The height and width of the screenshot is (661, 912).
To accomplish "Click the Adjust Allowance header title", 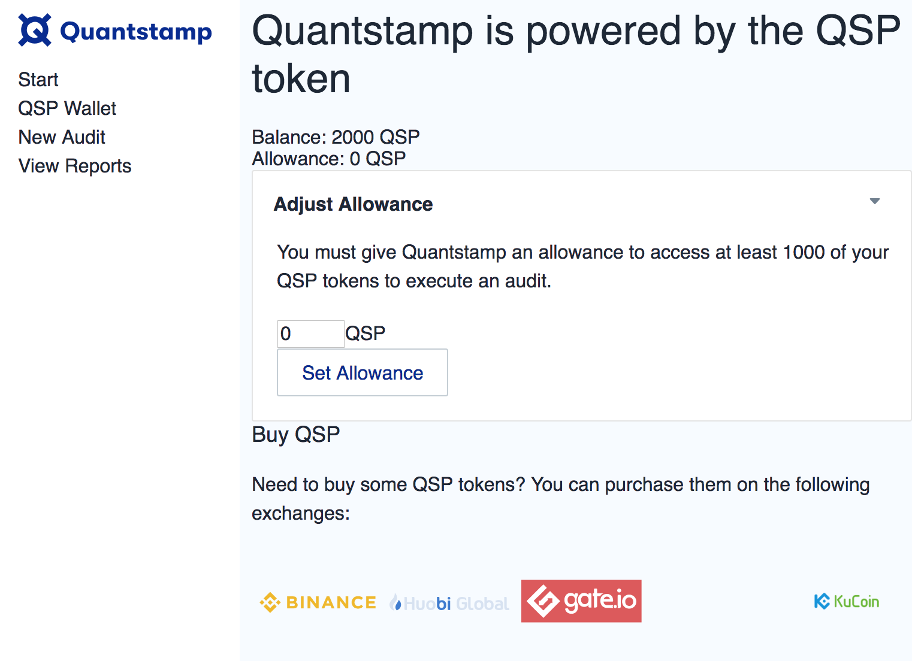I will (x=353, y=204).
